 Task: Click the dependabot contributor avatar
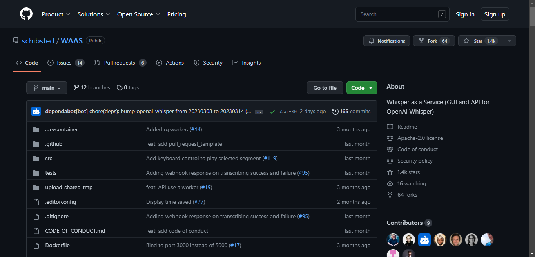[x=424, y=240]
